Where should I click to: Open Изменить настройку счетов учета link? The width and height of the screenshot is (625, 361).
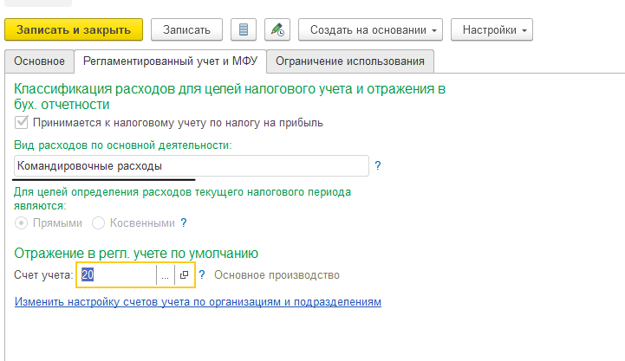tap(198, 301)
